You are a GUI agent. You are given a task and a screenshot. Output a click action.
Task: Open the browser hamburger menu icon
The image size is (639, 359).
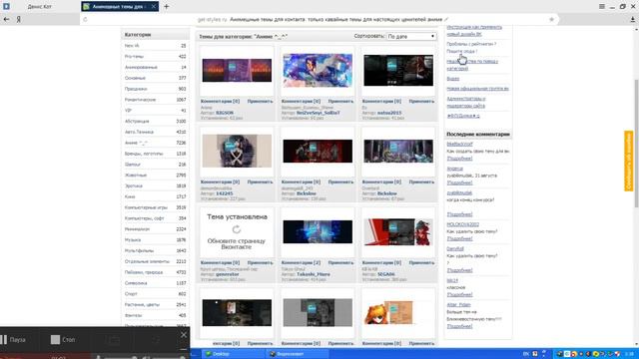602,7
